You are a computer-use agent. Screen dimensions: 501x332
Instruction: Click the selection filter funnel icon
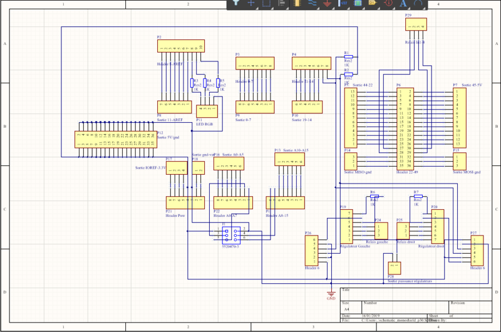tap(236, 3)
